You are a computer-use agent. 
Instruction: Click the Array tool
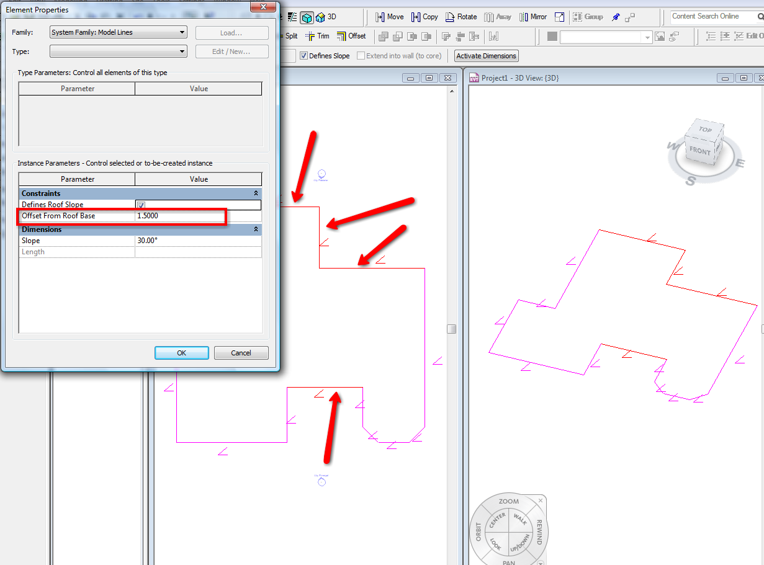(x=498, y=17)
